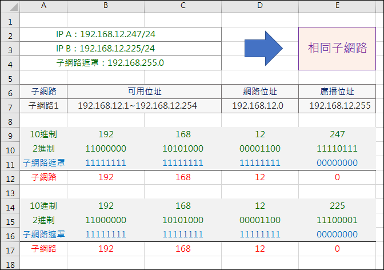Select 192 in row 9
Screen dimensions: 384x270
click(x=106, y=134)
